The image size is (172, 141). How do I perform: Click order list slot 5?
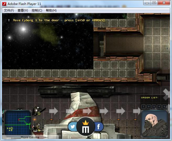coord(164,106)
